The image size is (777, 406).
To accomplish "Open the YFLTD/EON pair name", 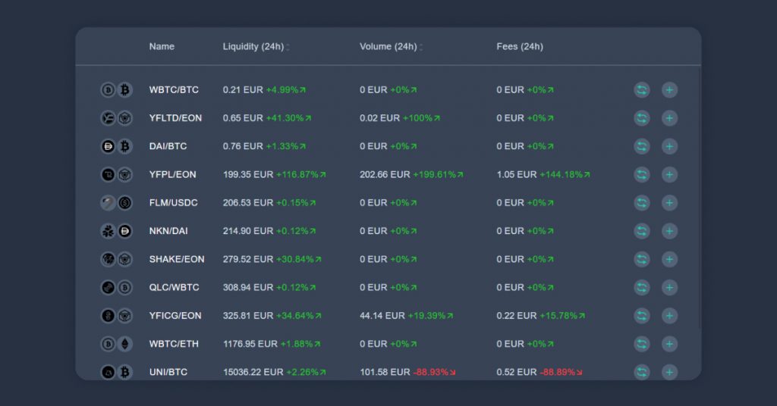I will click(175, 118).
